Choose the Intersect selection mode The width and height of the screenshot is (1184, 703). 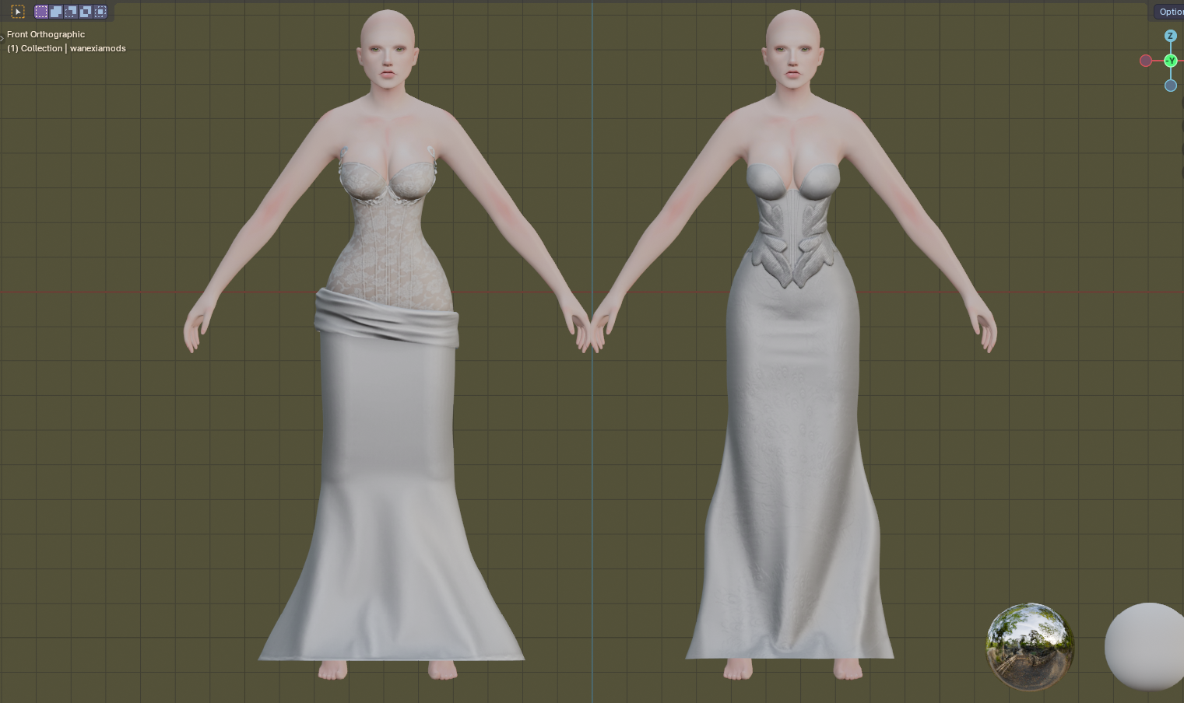100,12
